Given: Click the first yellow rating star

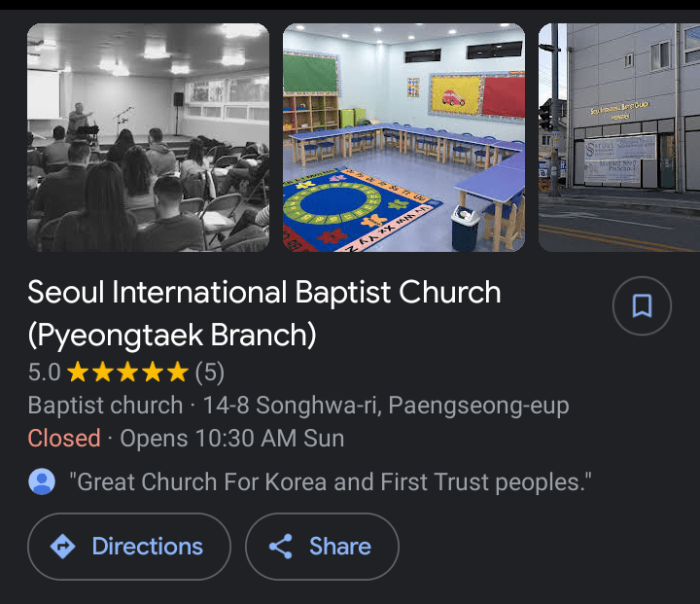Looking at the screenshot, I should 78,372.
